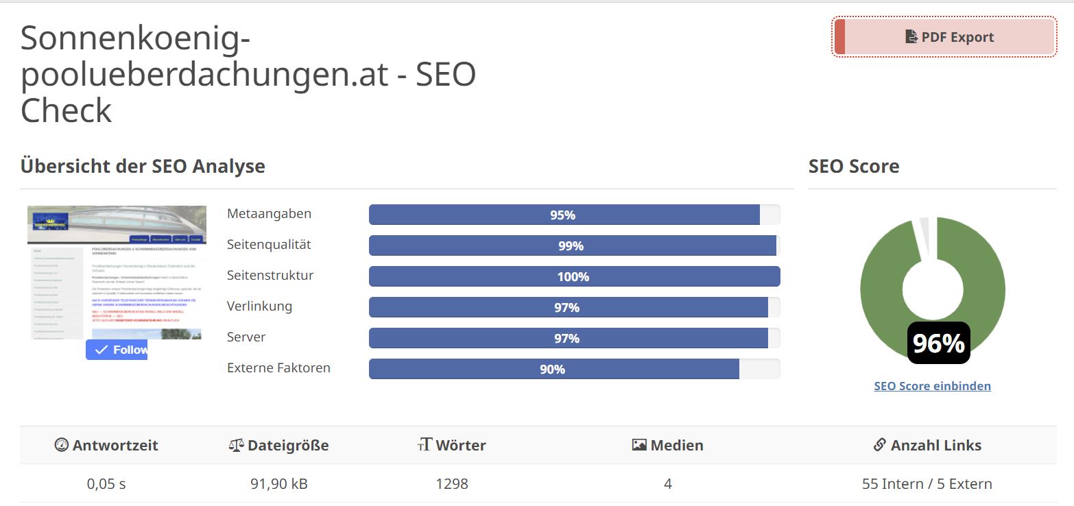This screenshot has width=1074, height=506.
Task: Select the Externe Faktoren category label
Action: coord(278,368)
